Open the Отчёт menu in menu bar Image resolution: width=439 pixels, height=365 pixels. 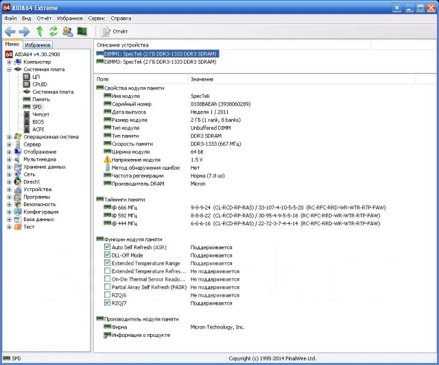point(44,18)
